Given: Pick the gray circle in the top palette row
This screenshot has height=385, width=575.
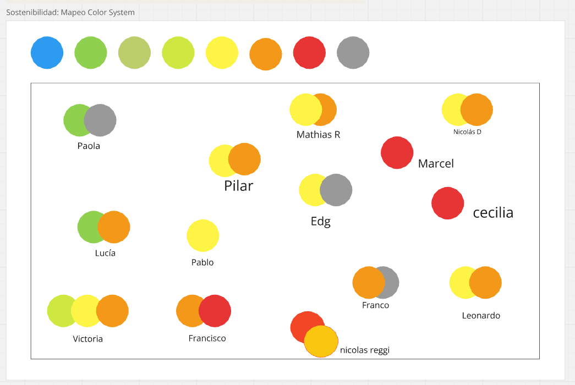Looking at the screenshot, I should tap(353, 53).
